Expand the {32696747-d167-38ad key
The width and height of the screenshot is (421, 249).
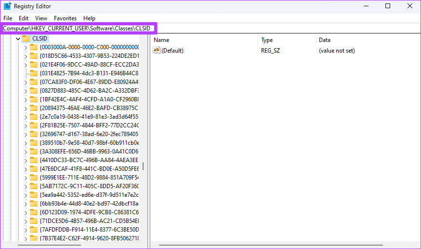click(26, 135)
